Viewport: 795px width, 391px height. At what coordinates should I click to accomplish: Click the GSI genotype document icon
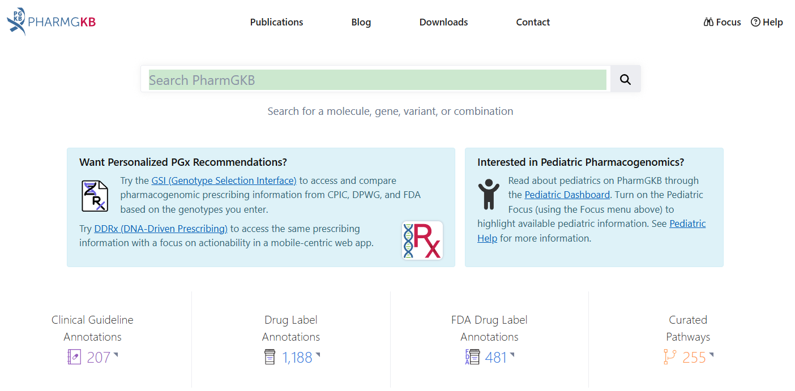95,196
